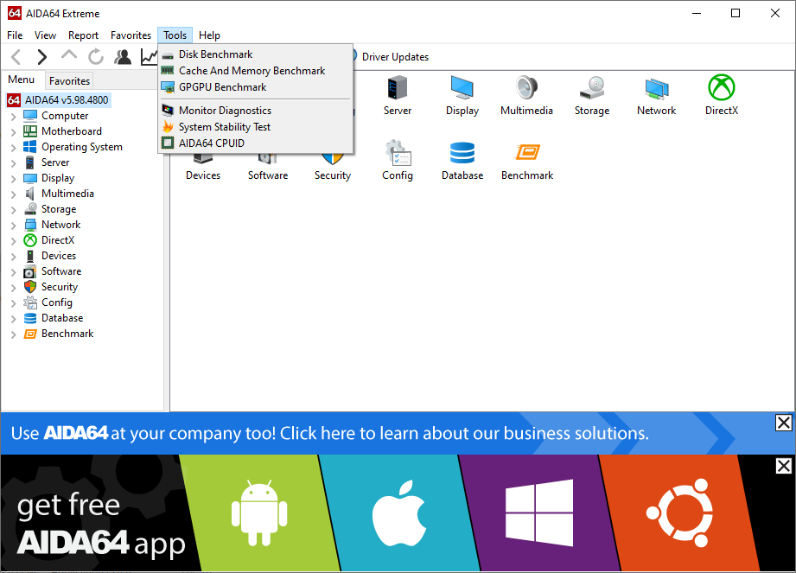This screenshot has height=573, width=796.
Task: Choose Cache And Memory Benchmark
Action: tap(256, 71)
